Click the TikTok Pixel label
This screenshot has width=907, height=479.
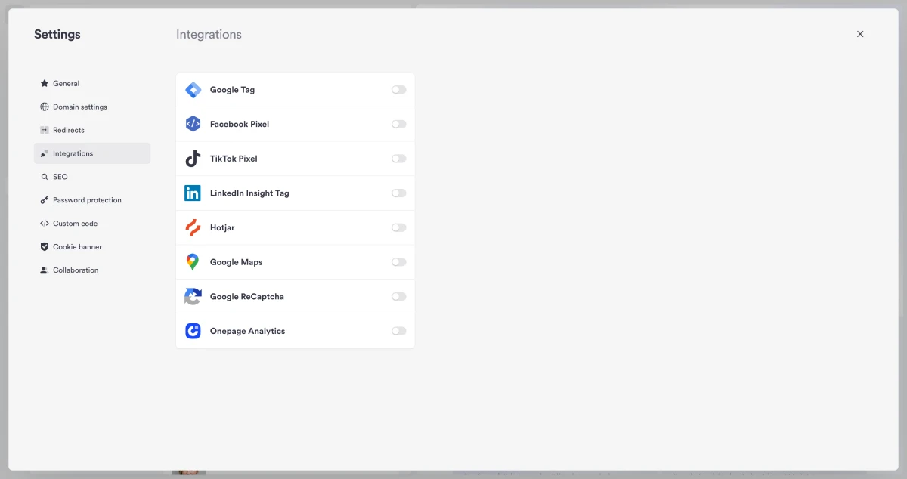pos(234,159)
